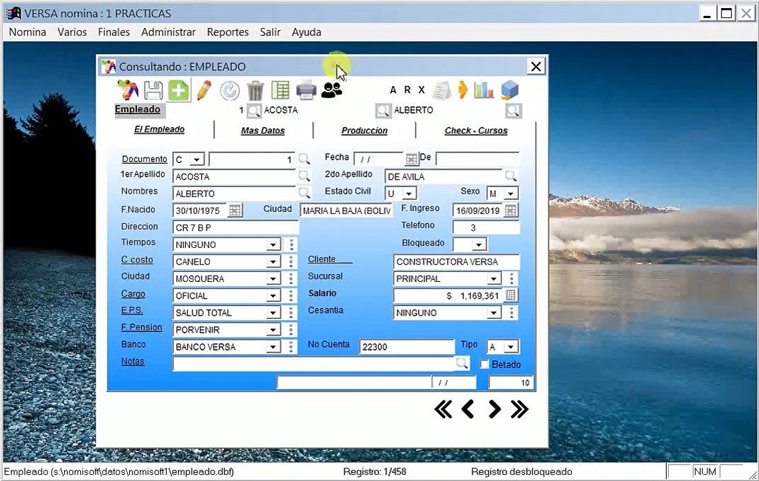Click the green plus add-record icon

pos(179,90)
